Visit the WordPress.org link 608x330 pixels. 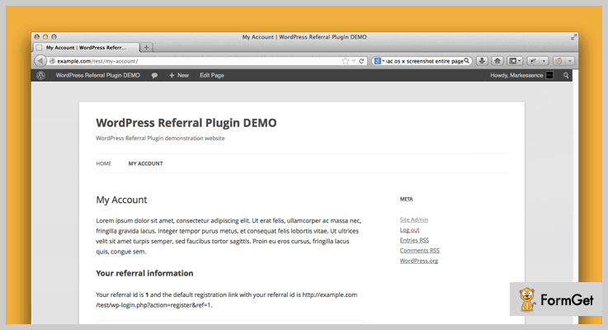[x=419, y=261]
